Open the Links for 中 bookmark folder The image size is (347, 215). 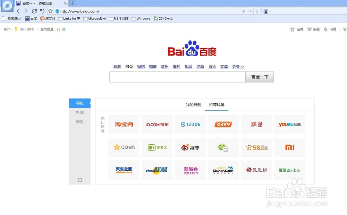[x=69, y=19]
